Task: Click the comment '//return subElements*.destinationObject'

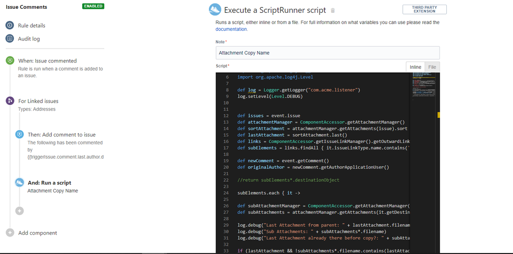Action: click(x=288, y=180)
